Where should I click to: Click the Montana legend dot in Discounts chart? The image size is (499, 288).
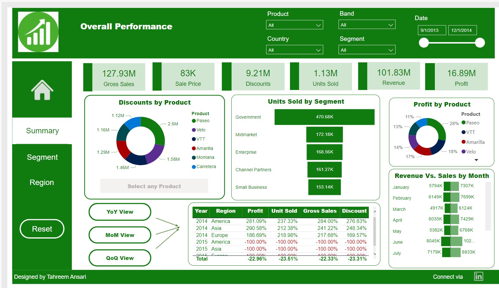[x=193, y=157]
